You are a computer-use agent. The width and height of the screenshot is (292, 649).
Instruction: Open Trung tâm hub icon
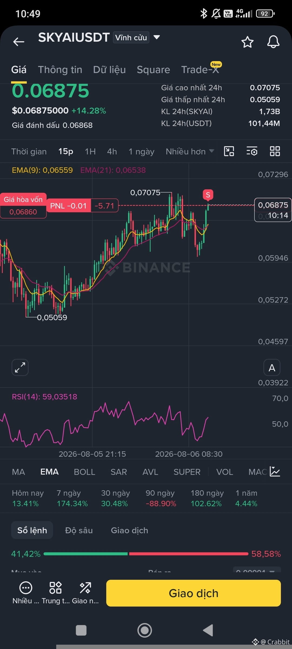coord(55,594)
